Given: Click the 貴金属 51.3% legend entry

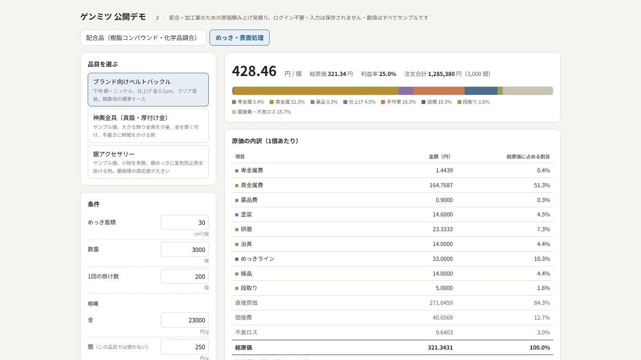Looking at the screenshot, I should [287, 102].
